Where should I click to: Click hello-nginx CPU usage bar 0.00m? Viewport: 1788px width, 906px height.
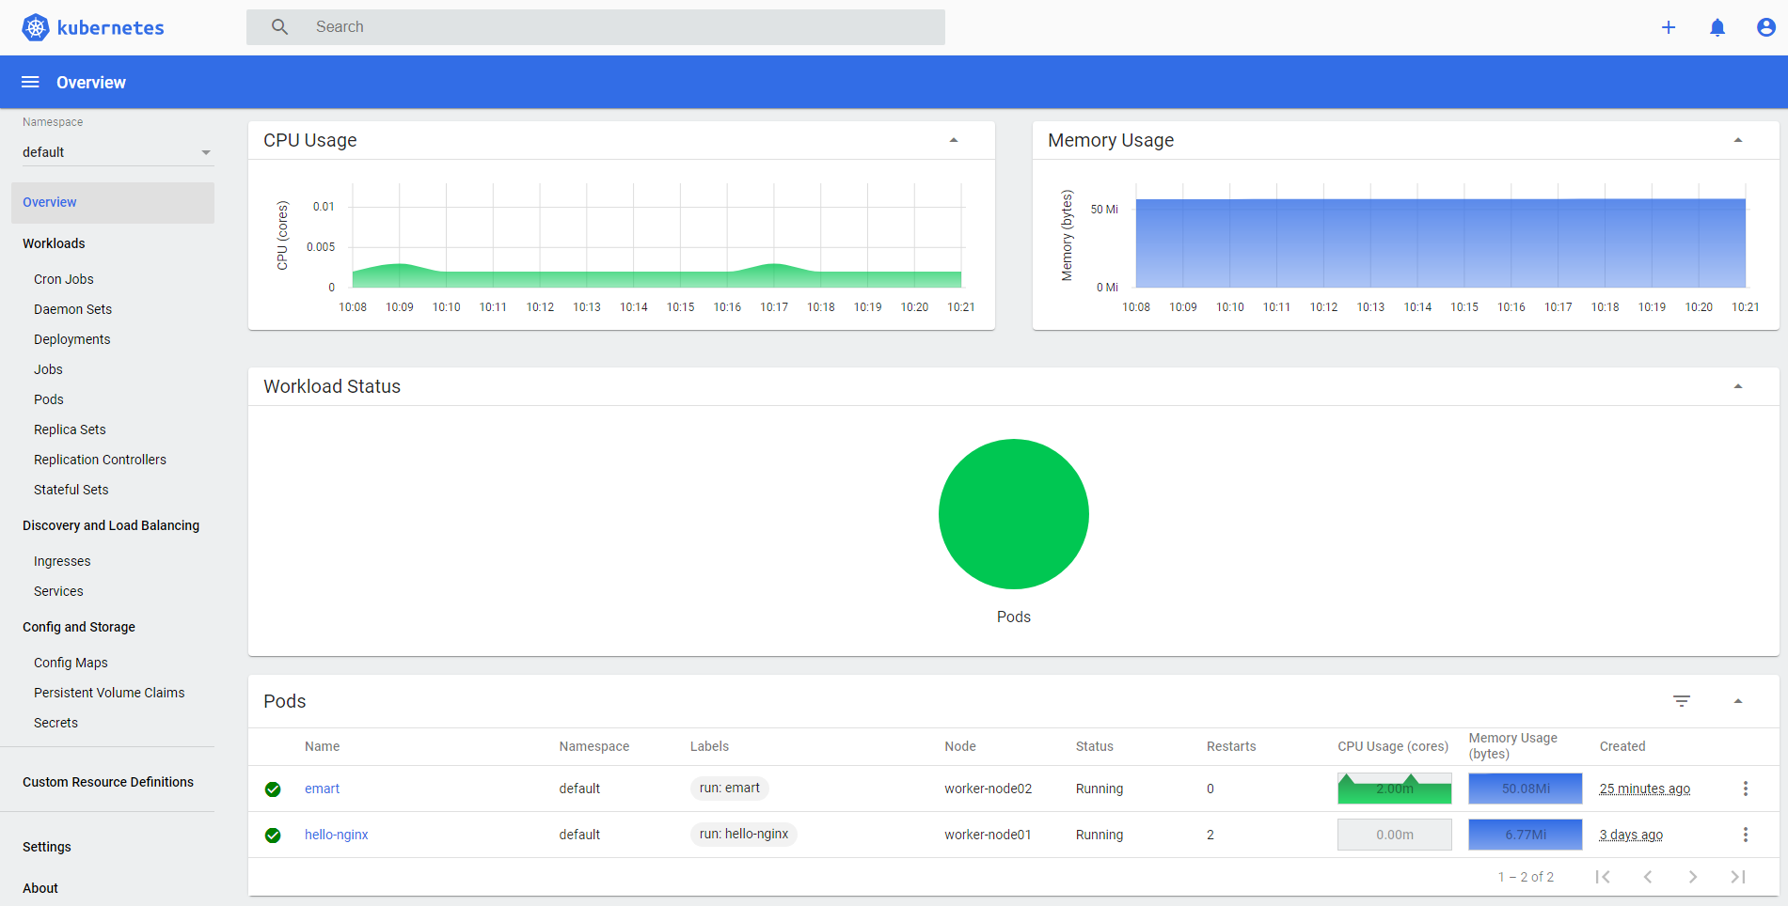(1395, 835)
